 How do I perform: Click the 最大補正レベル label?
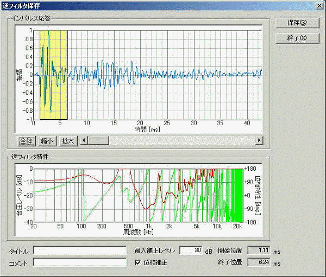pos(154,250)
